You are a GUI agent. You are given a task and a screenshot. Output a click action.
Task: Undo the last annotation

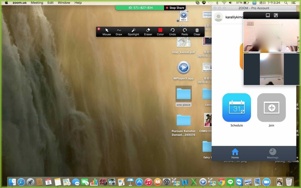(172, 32)
